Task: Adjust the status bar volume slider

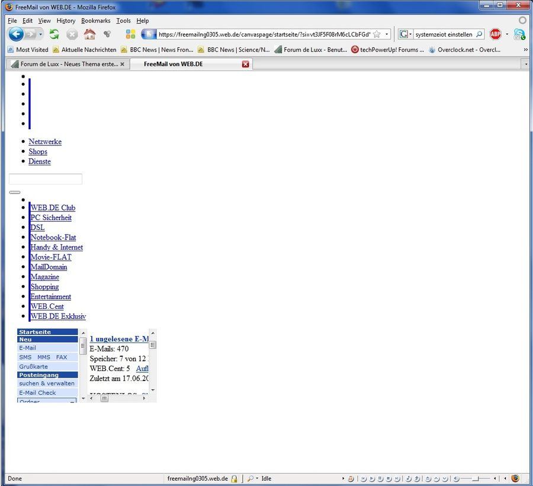Action: click(476, 478)
